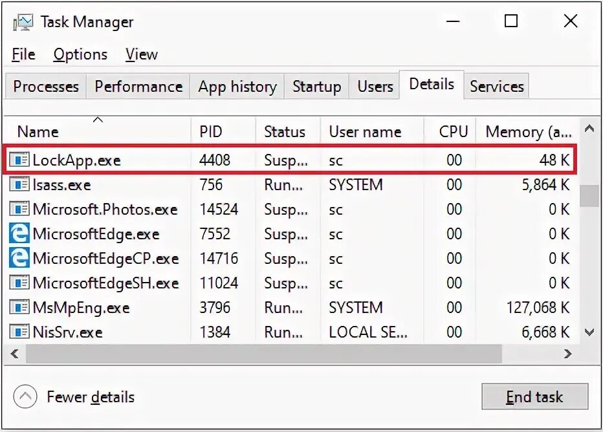The width and height of the screenshot is (603, 432).
Task: Open the File menu
Action: [x=23, y=55]
